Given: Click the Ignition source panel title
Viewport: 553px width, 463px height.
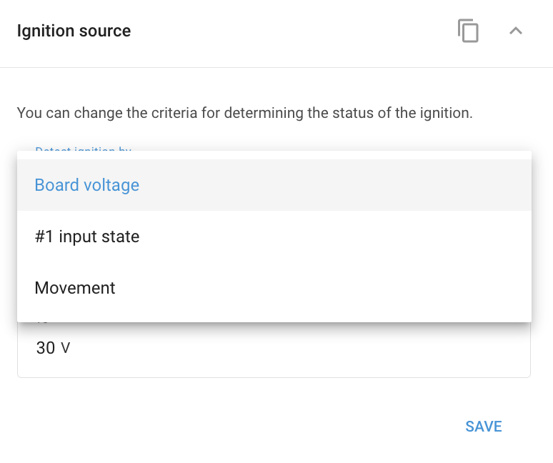Looking at the screenshot, I should click(74, 31).
